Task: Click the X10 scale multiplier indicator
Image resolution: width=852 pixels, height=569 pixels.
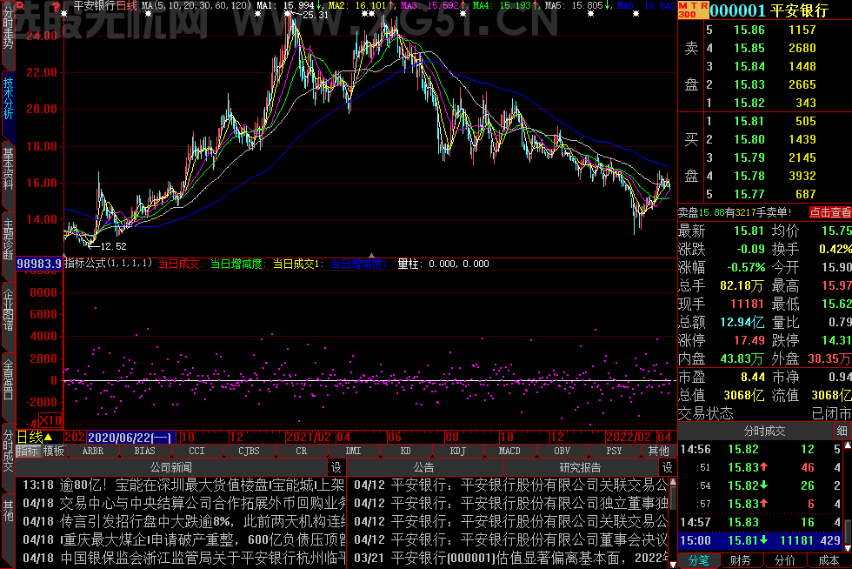Action: pos(50,420)
